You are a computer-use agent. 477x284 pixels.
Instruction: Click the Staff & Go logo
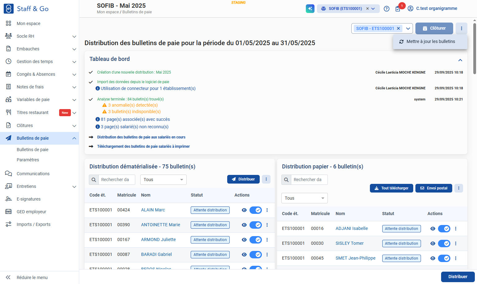click(26, 9)
